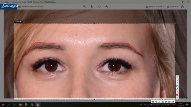Save the screenshot to file

[x=169, y=102]
